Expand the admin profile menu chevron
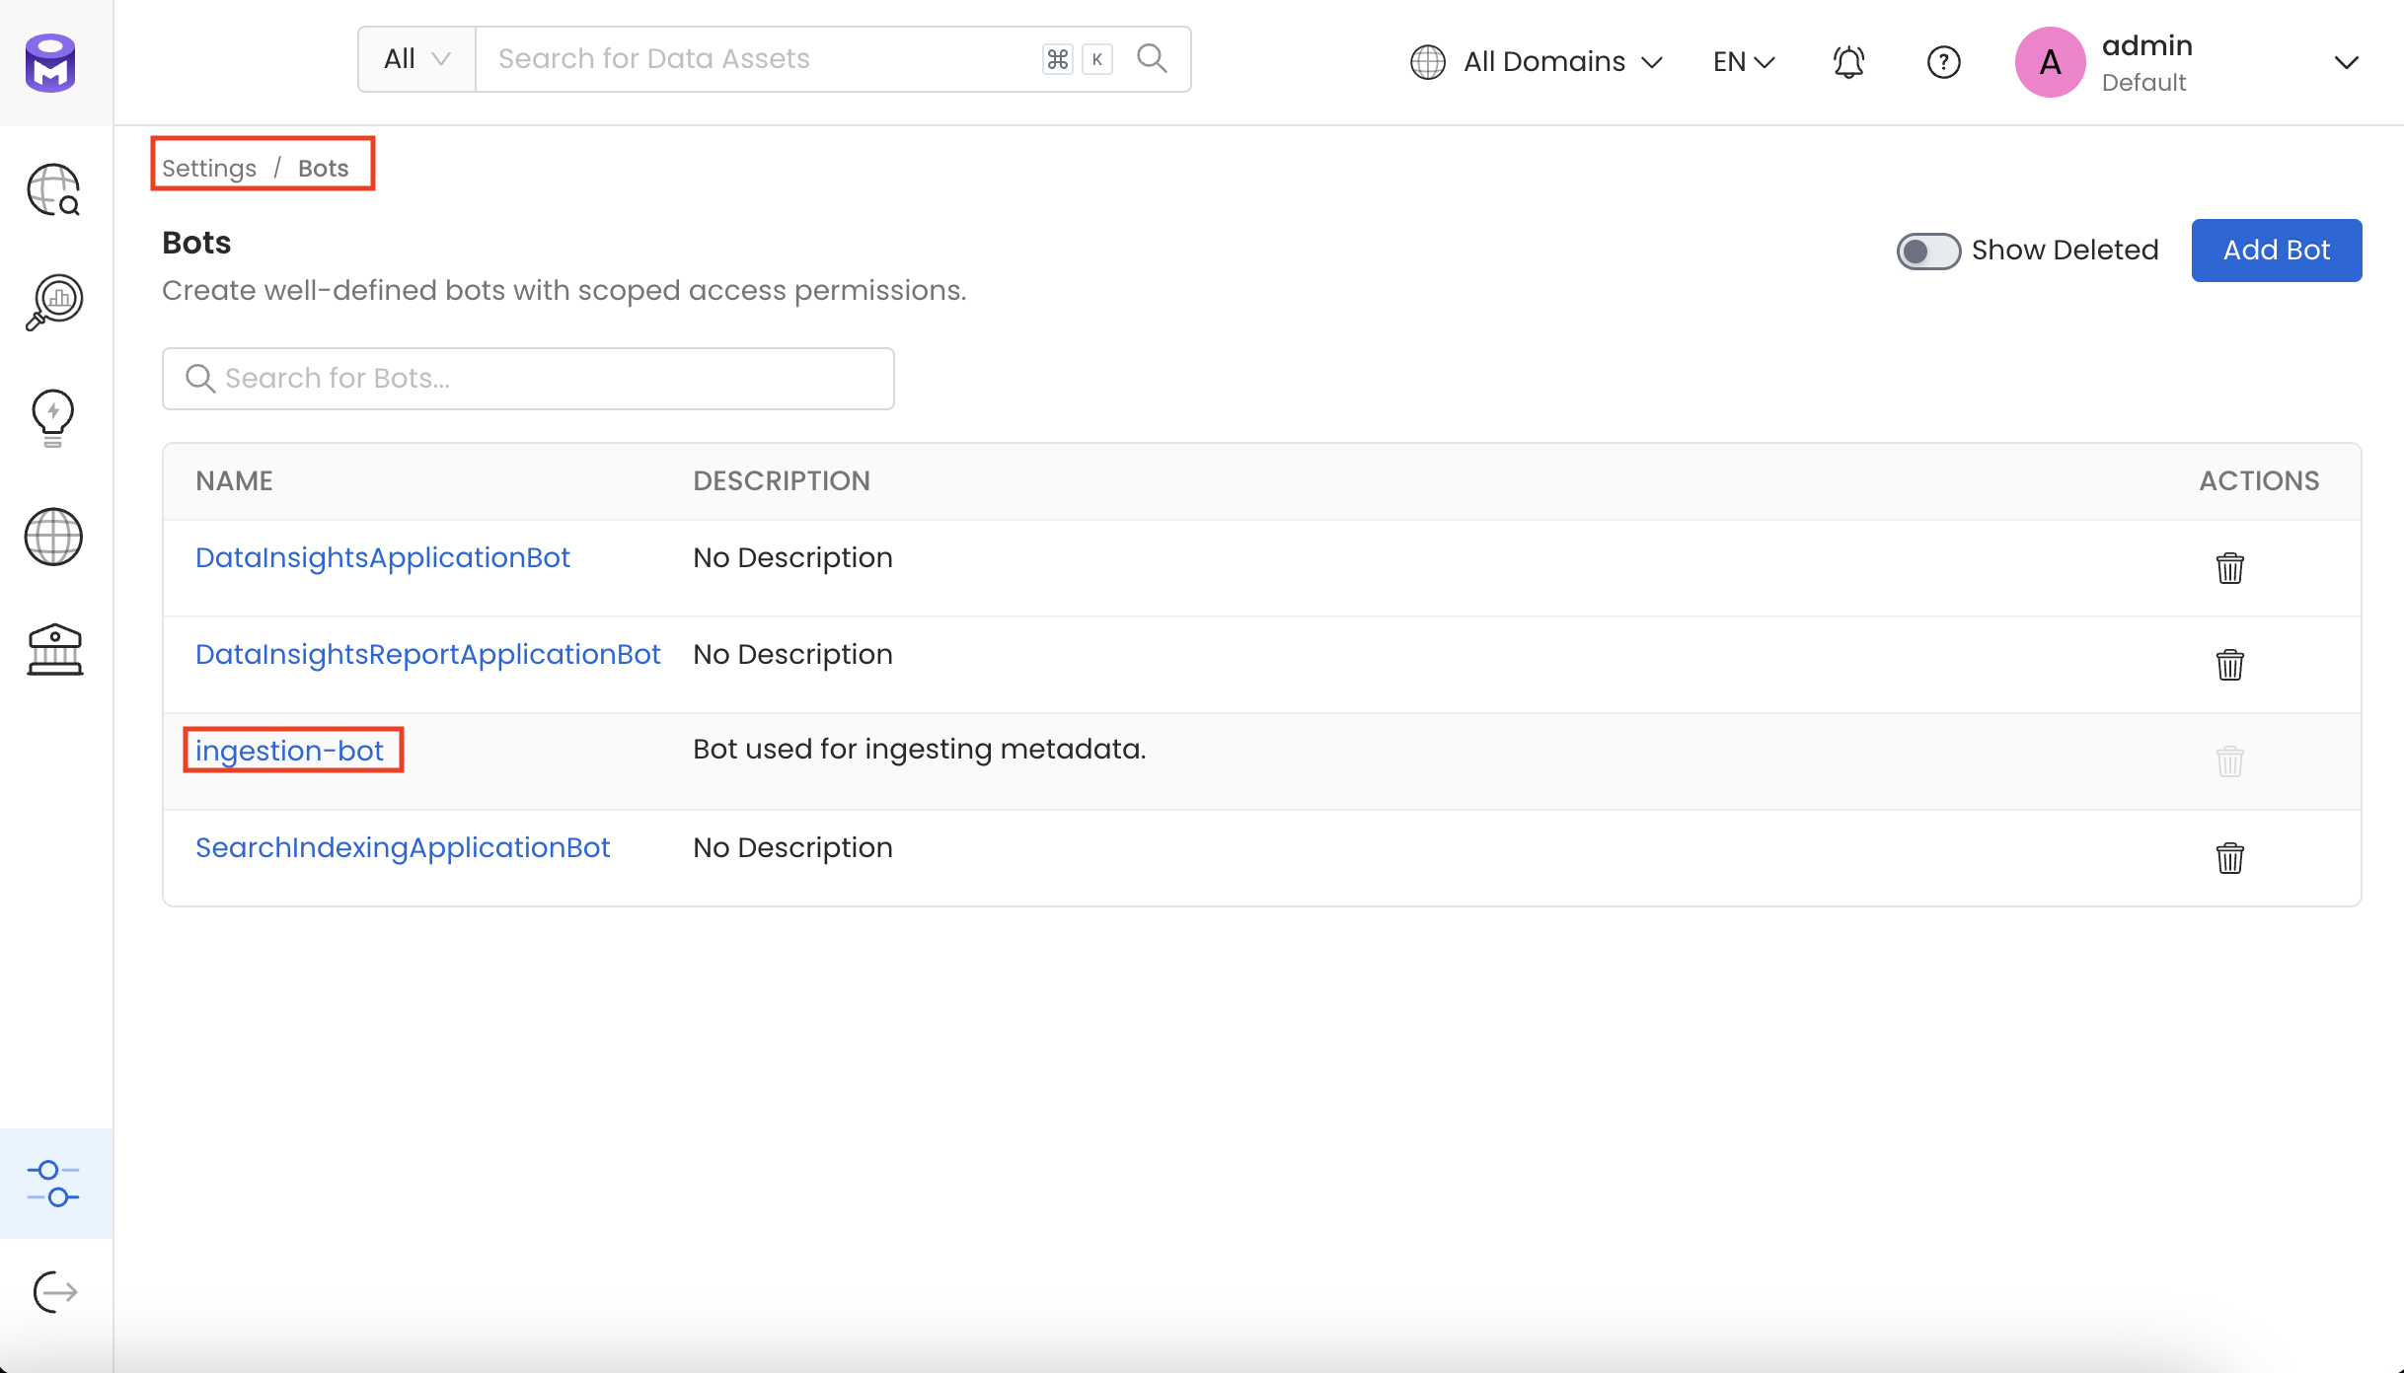Image resolution: width=2404 pixels, height=1373 pixels. (2347, 62)
